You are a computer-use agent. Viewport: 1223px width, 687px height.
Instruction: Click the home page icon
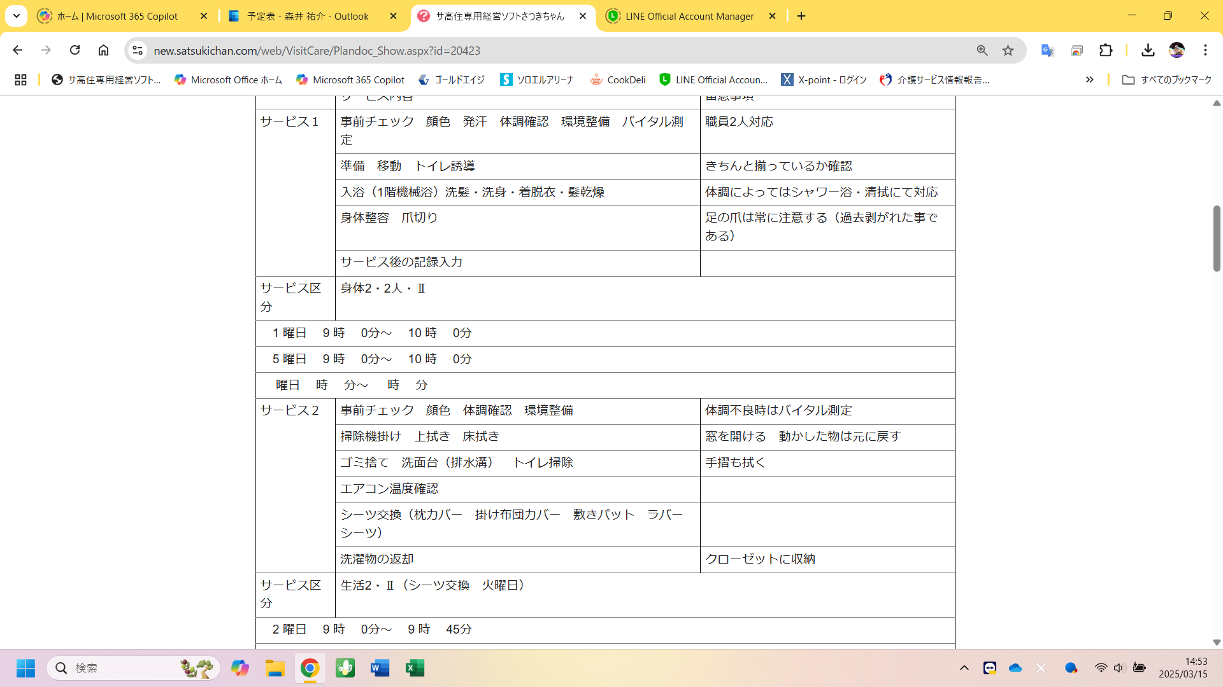click(x=103, y=50)
